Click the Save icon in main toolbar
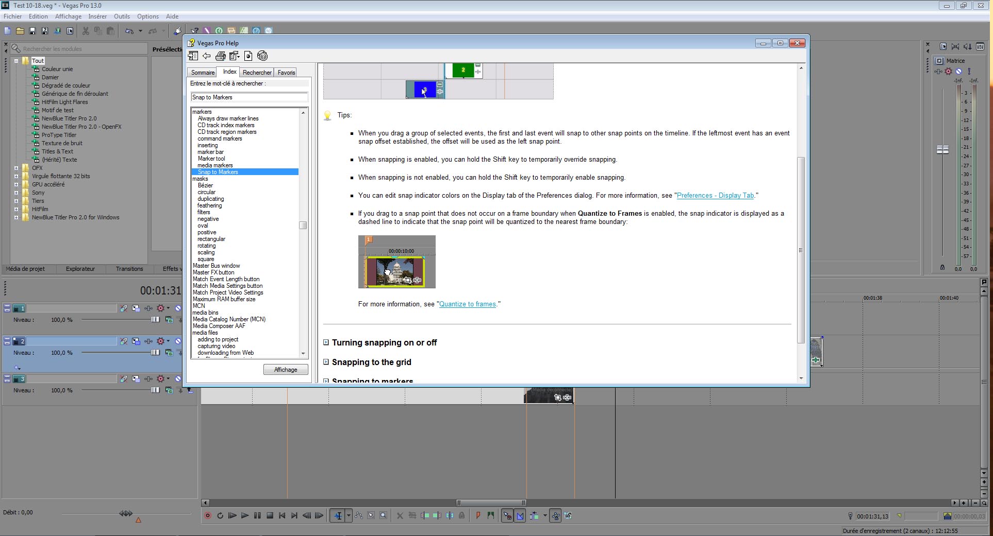The image size is (993, 536). [x=32, y=31]
